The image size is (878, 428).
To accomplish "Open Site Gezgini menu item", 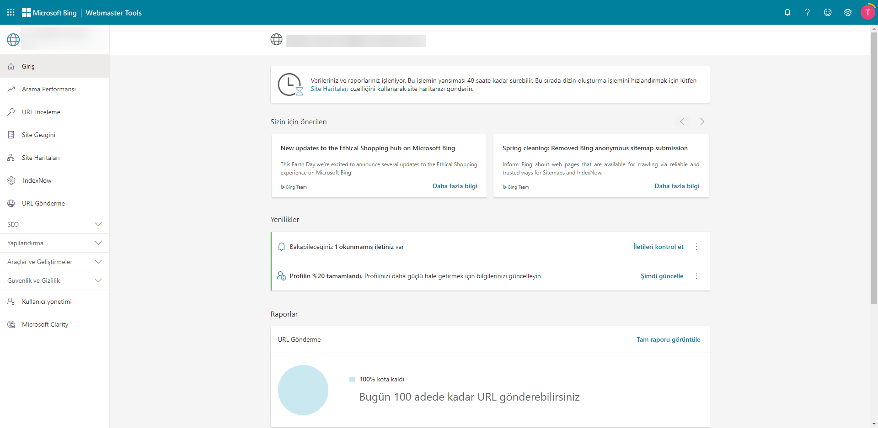I will click(x=54, y=135).
